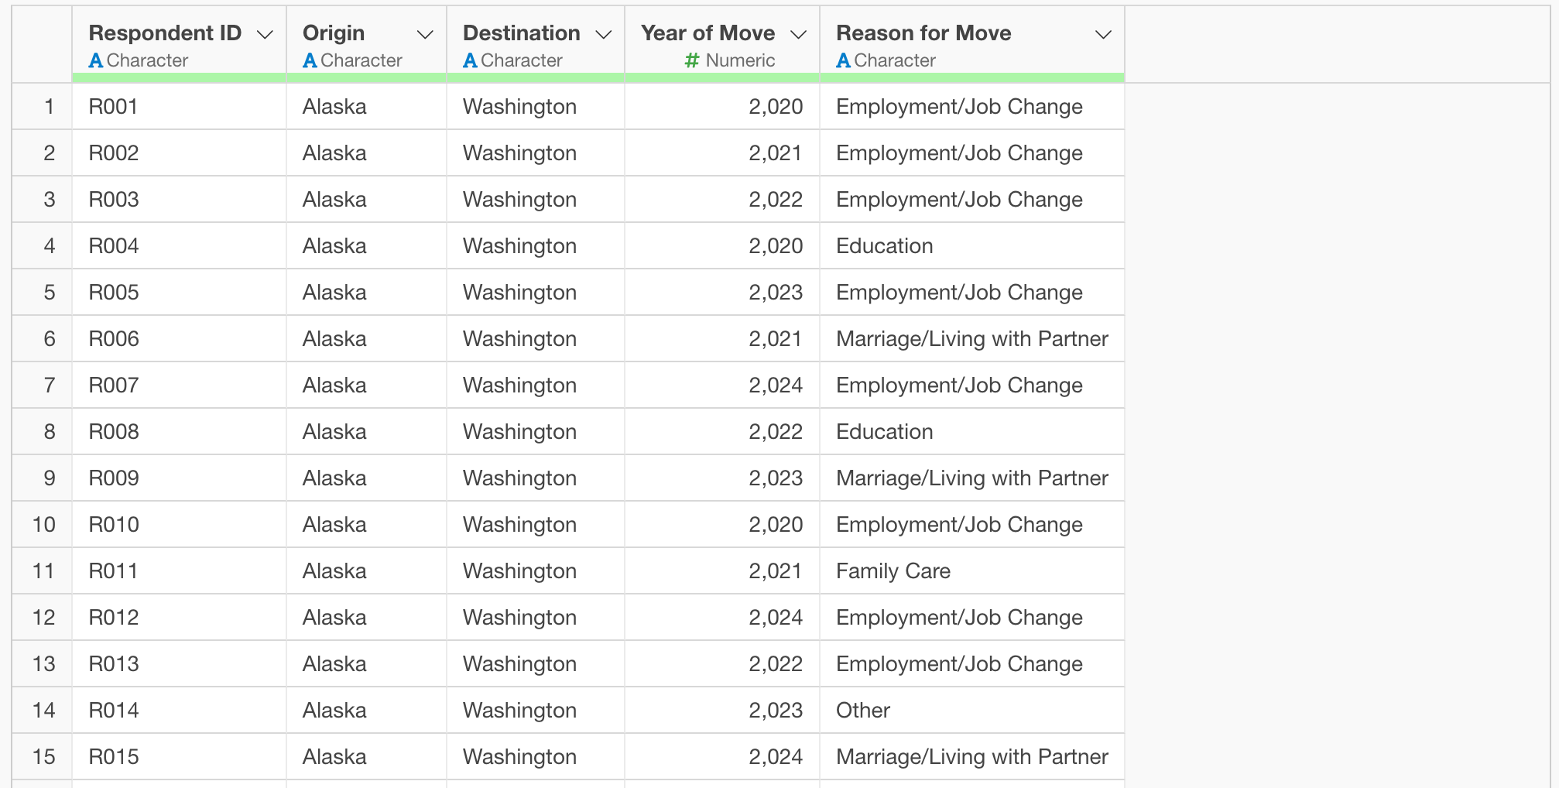Click the Other reason cell in row 14
This screenshot has width=1559, height=788.
(862, 711)
